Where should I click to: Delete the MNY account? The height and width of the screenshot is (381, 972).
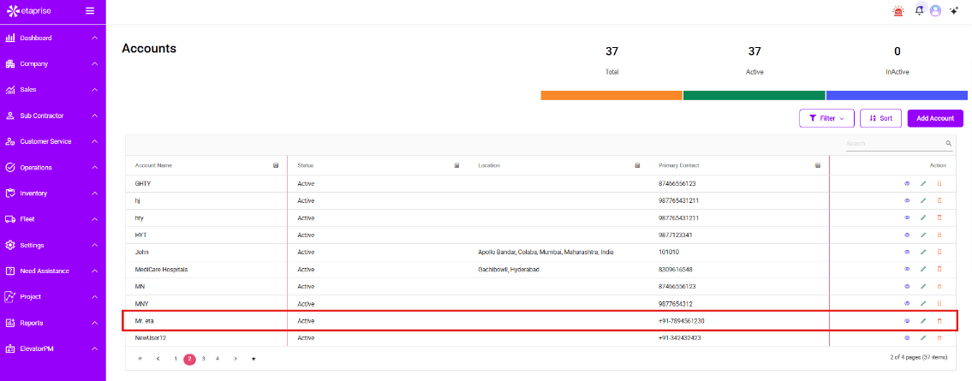939,304
